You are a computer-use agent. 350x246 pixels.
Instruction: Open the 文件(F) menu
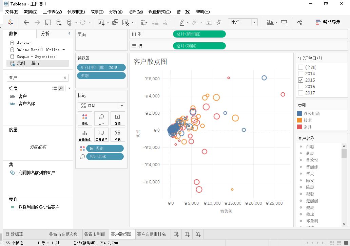pyautogui.click(x=12, y=12)
